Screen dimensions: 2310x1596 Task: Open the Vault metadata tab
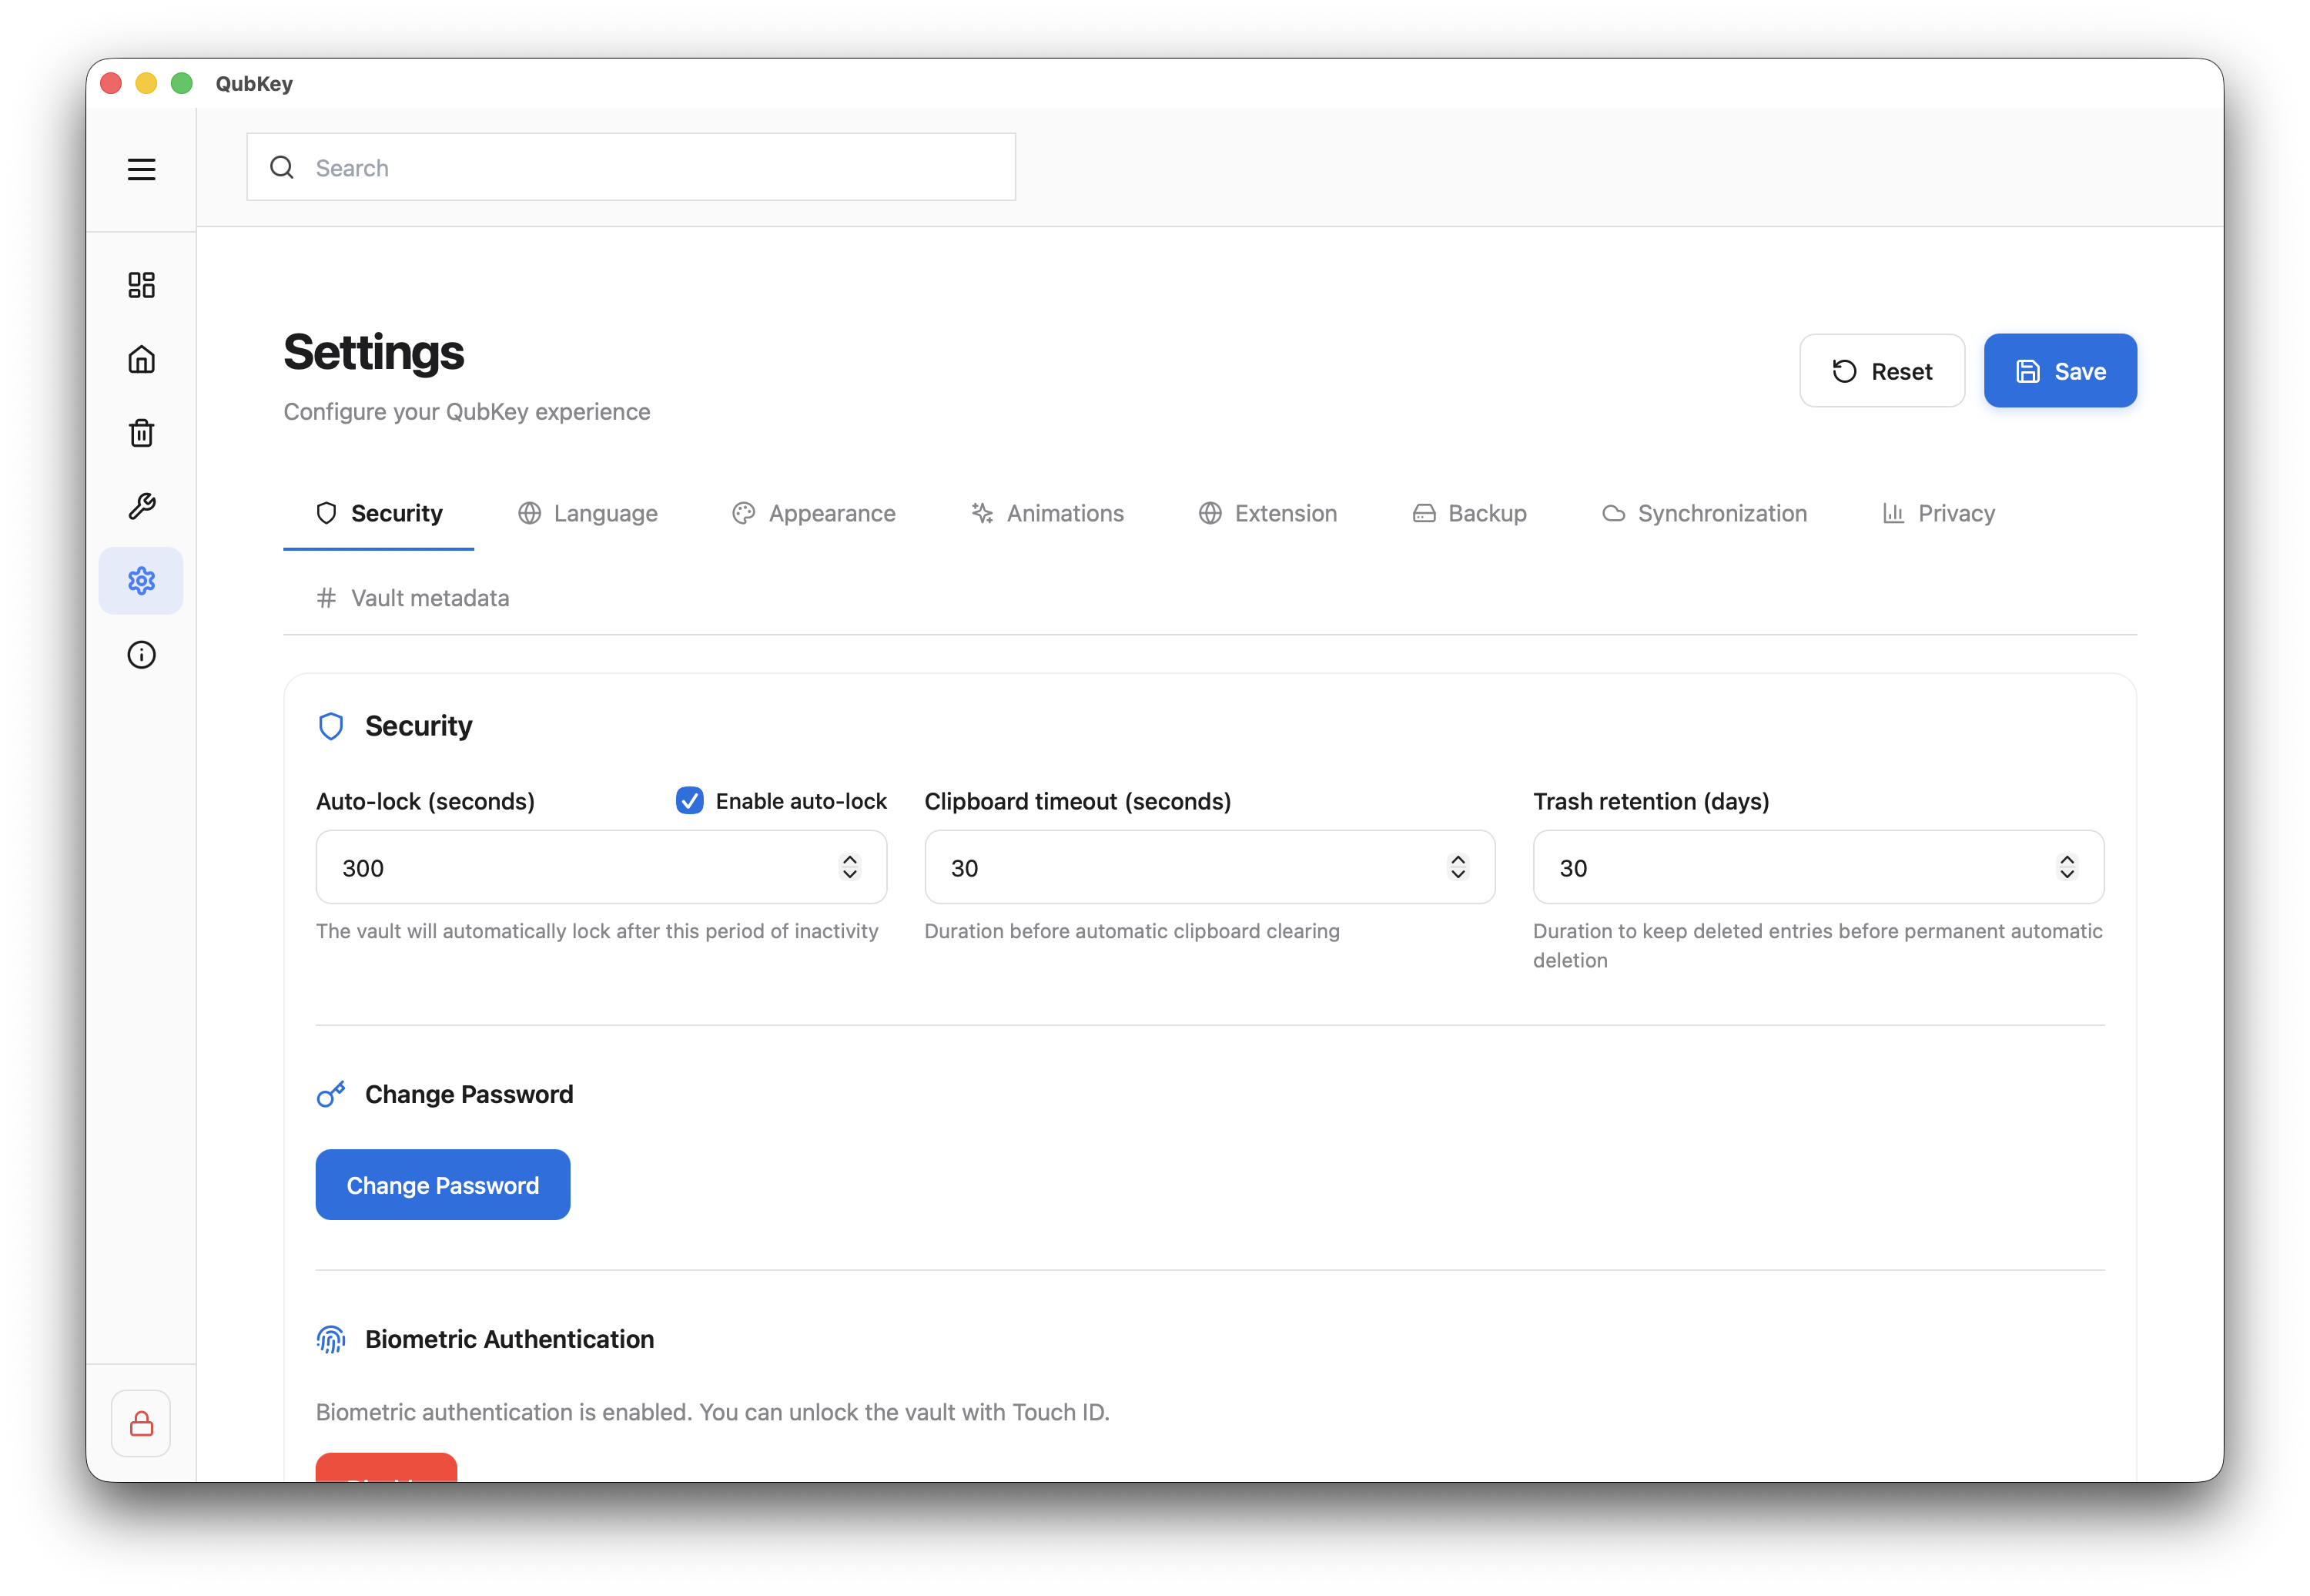(413, 598)
